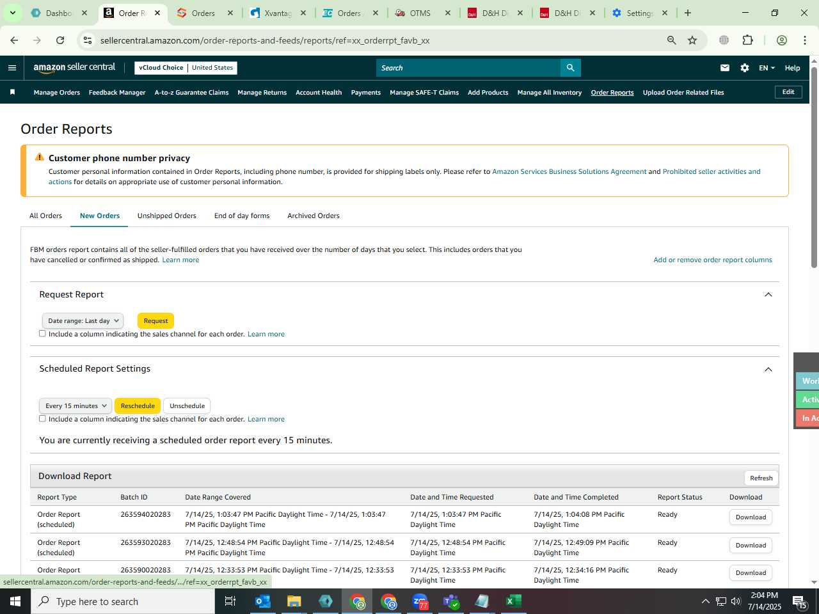Download report batch 263590020283
The image size is (819, 614).
point(751,573)
